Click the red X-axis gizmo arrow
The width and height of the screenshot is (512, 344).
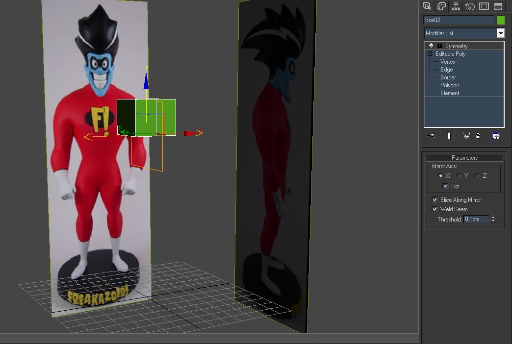[189, 133]
